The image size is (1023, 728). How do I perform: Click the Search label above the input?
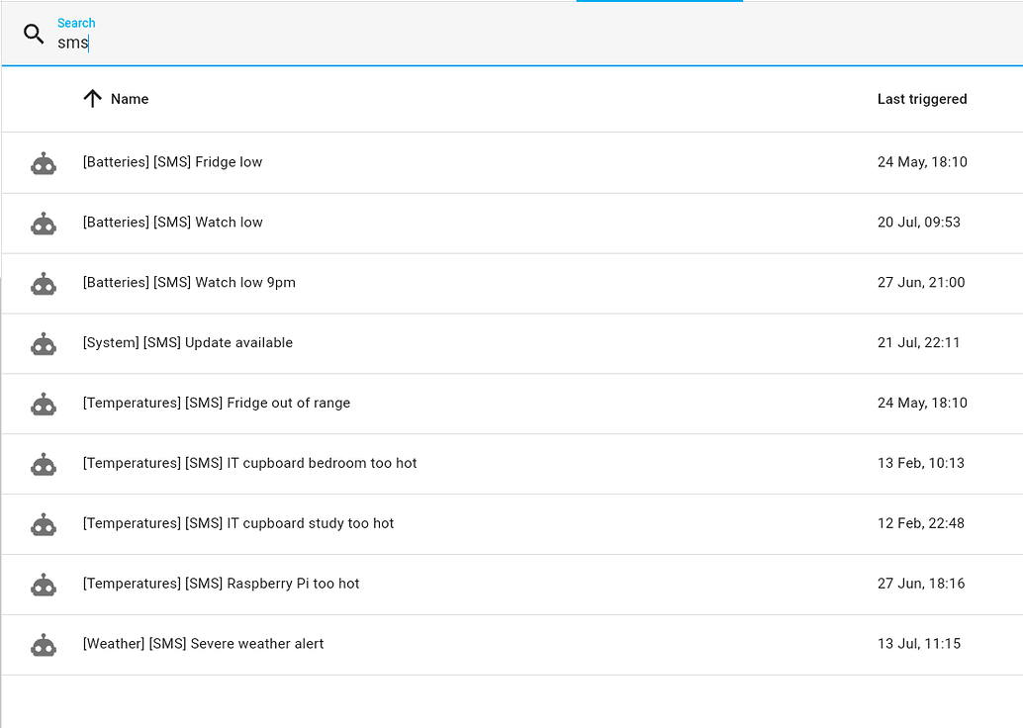click(x=76, y=22)
